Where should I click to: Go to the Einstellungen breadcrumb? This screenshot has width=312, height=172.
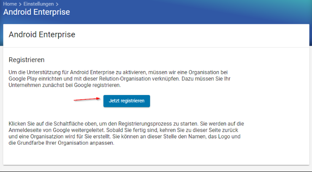[39, 4]
